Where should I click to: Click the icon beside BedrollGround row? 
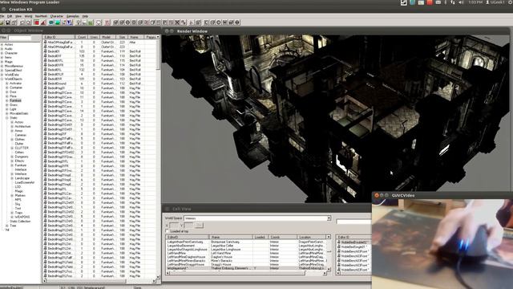point(46,83)
